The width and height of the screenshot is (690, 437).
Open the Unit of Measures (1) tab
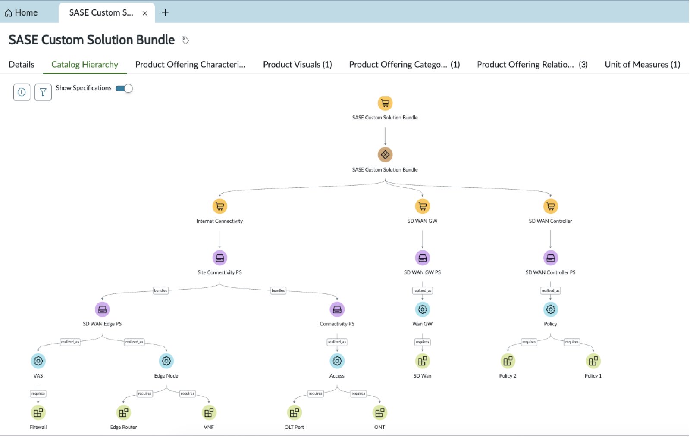[643, 65]
